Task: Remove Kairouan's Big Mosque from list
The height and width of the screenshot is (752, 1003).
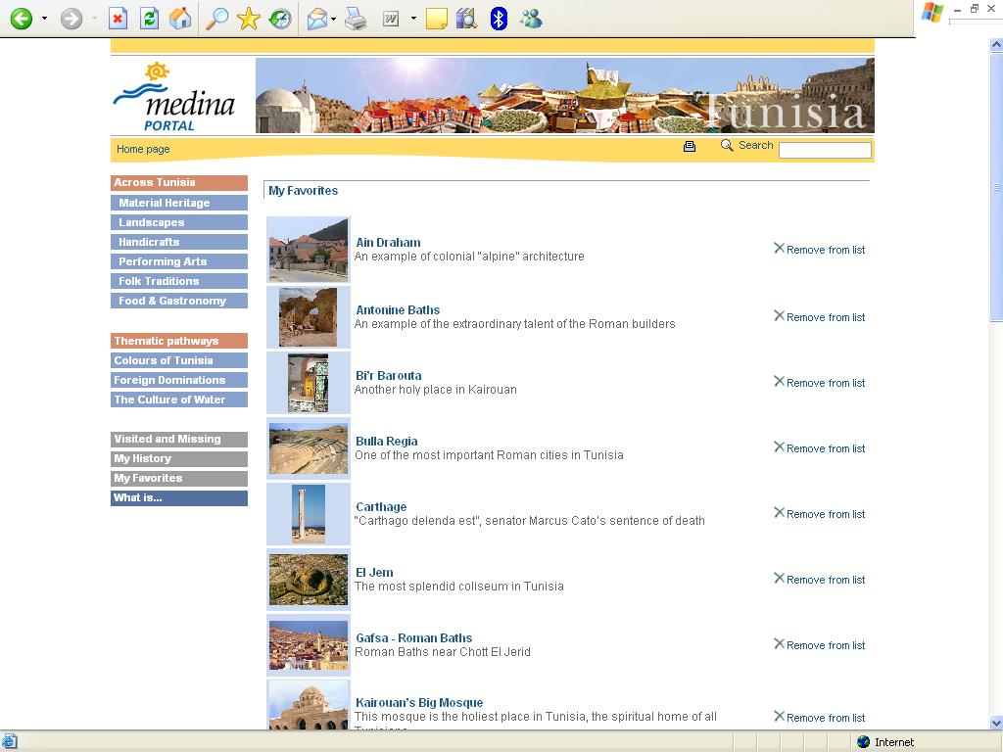Action: [x=820, y=718]
